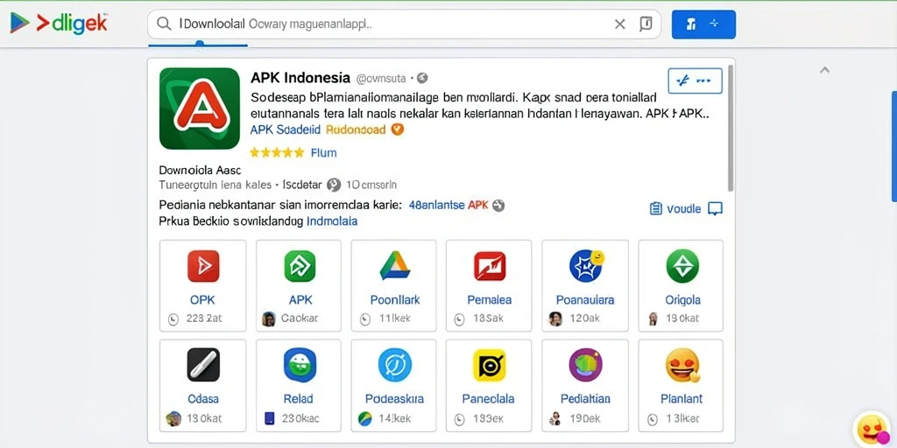
Task: Open the Flum link beside stars
Action: tap(323, 152)
